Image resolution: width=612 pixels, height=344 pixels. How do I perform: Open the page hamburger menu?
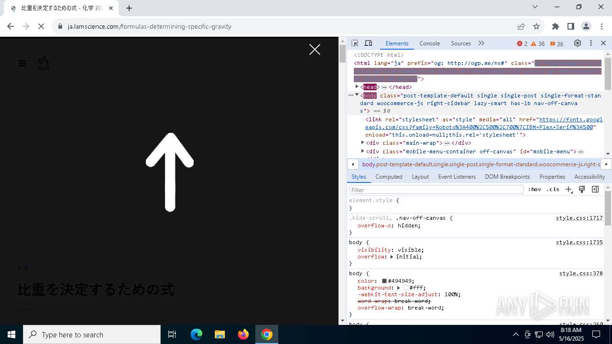[22, 63]
